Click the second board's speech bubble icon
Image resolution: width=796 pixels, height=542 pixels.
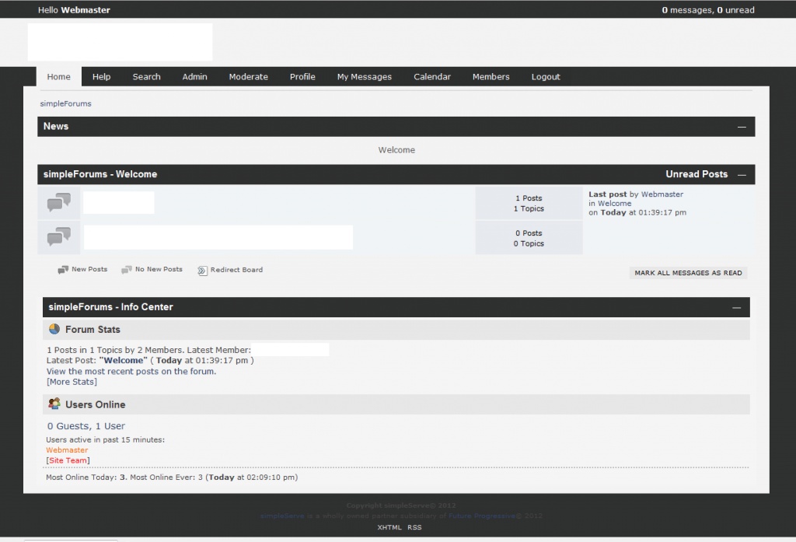(59, 236)
